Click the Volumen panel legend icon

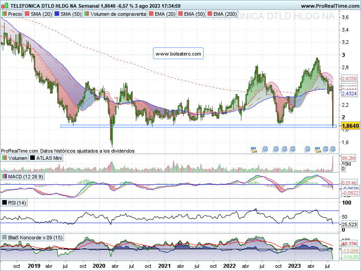pyautogui.click(x=4, y=158)
